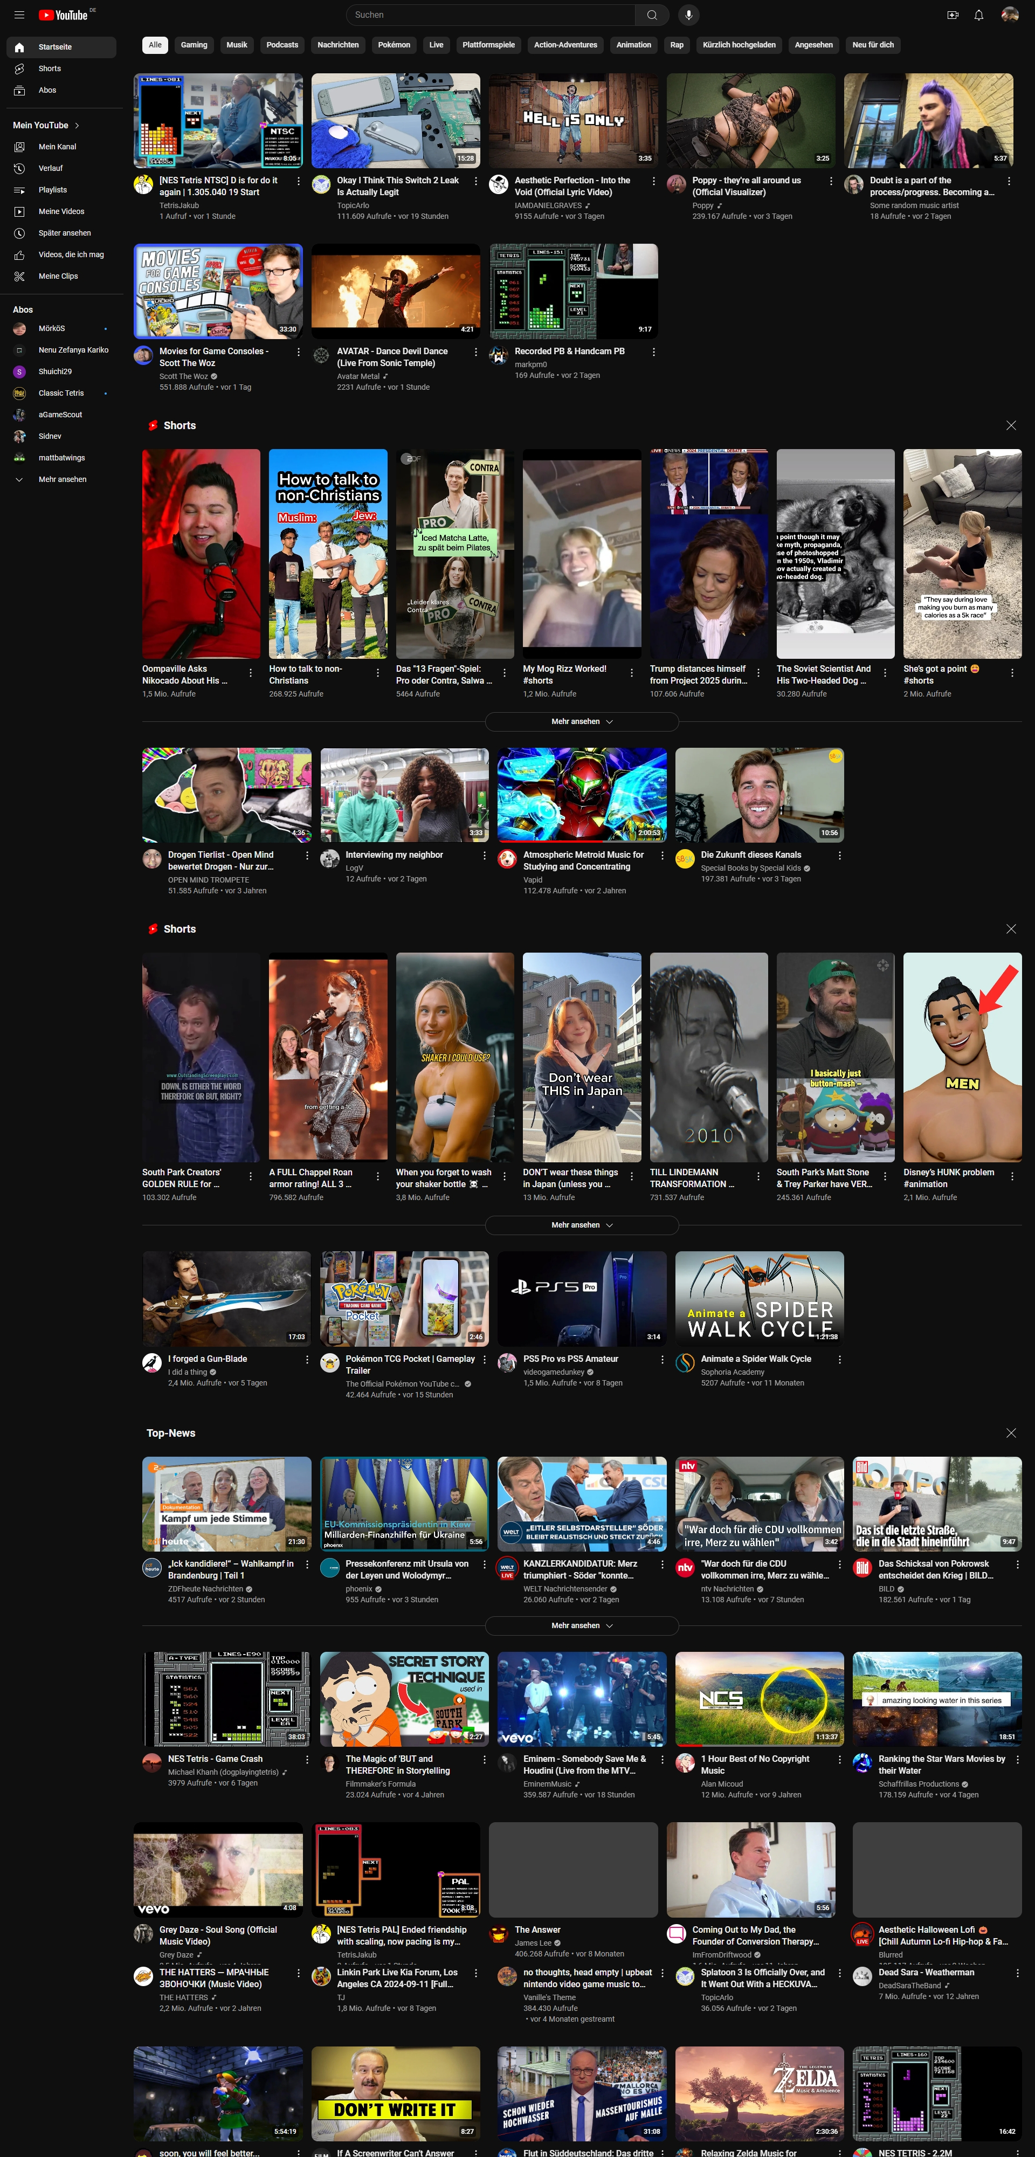
Task: Open options for Scott The Woz video
Action: [298, 352]
